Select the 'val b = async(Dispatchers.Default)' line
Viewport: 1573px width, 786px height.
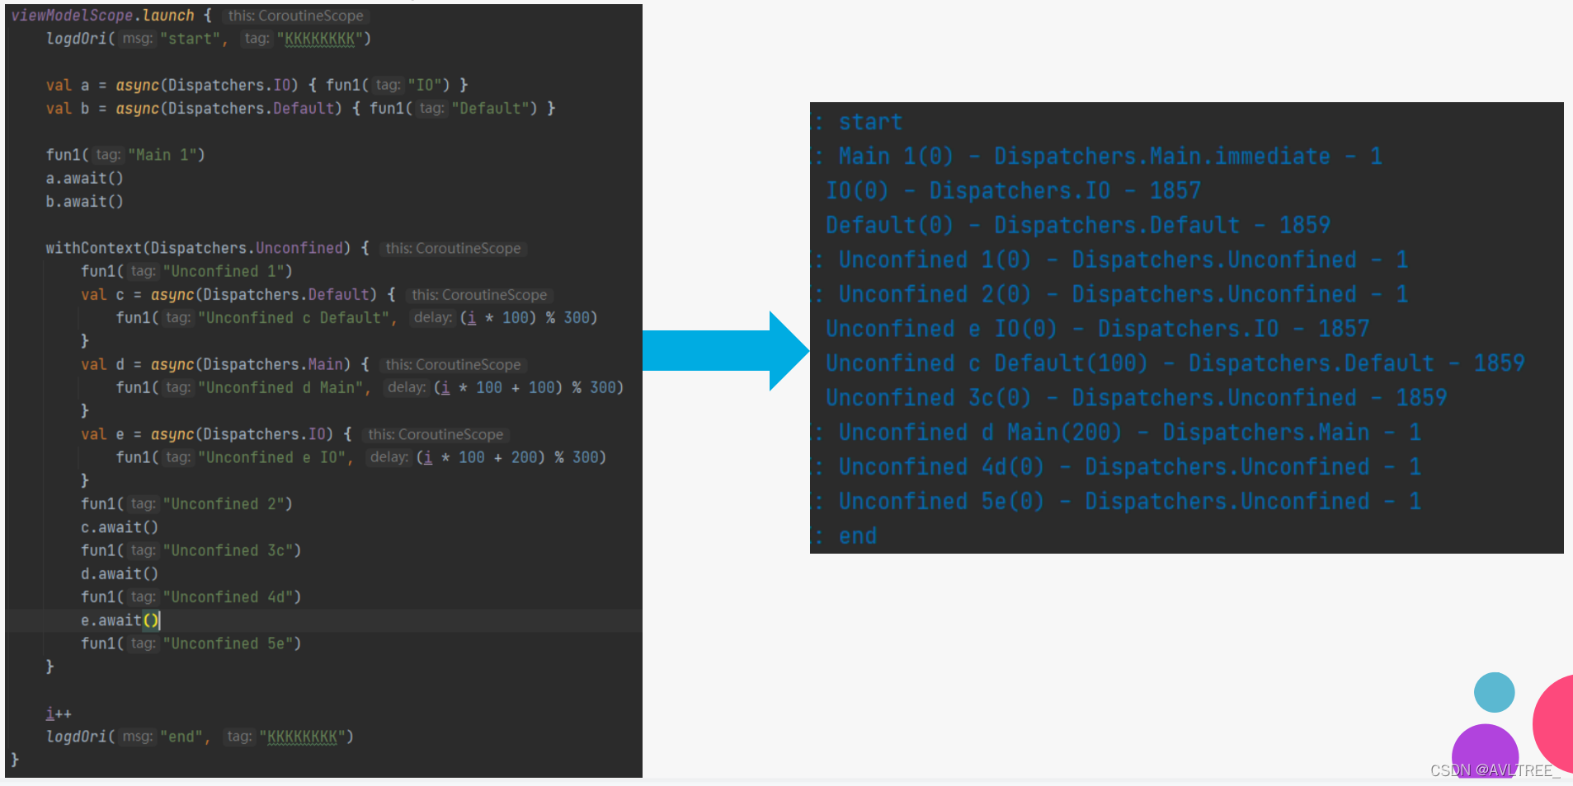tap(301, 108)
